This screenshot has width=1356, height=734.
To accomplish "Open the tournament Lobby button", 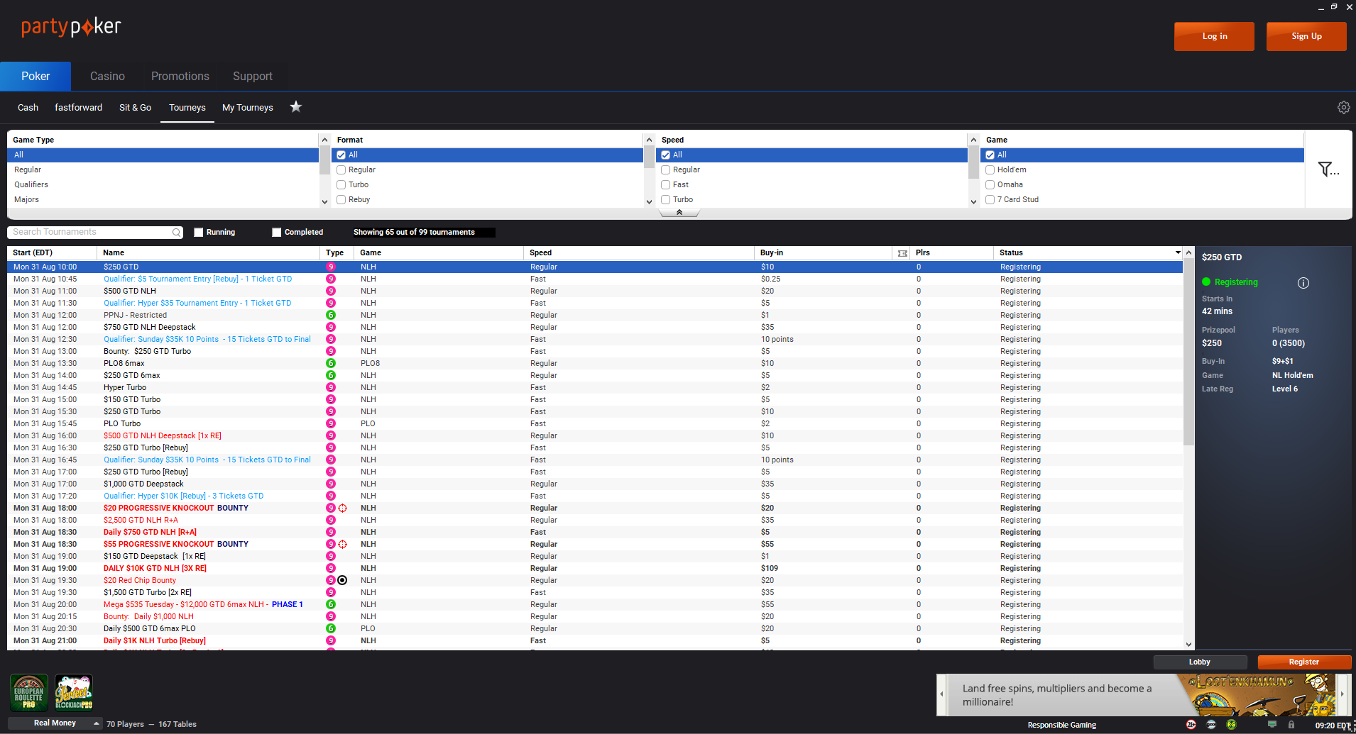I will tap(1200, 662).
